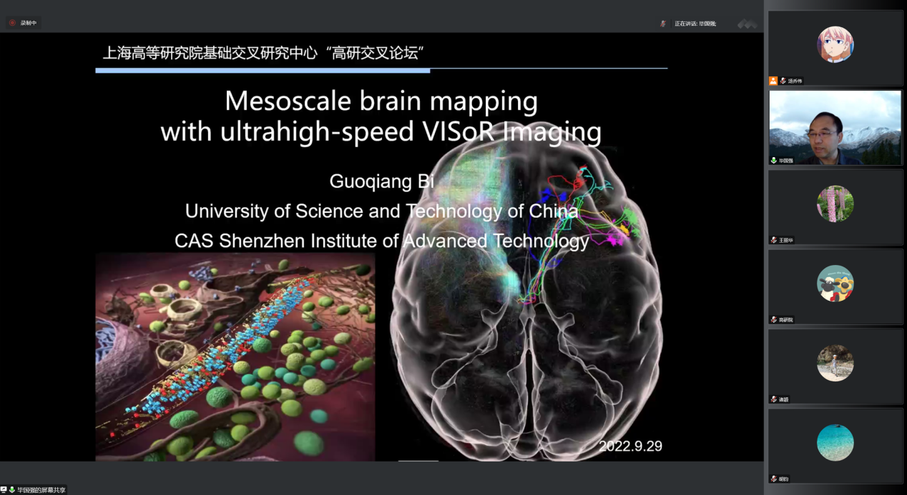
Task: Select the turquoise water avatar tile
Action: [835, 442]
